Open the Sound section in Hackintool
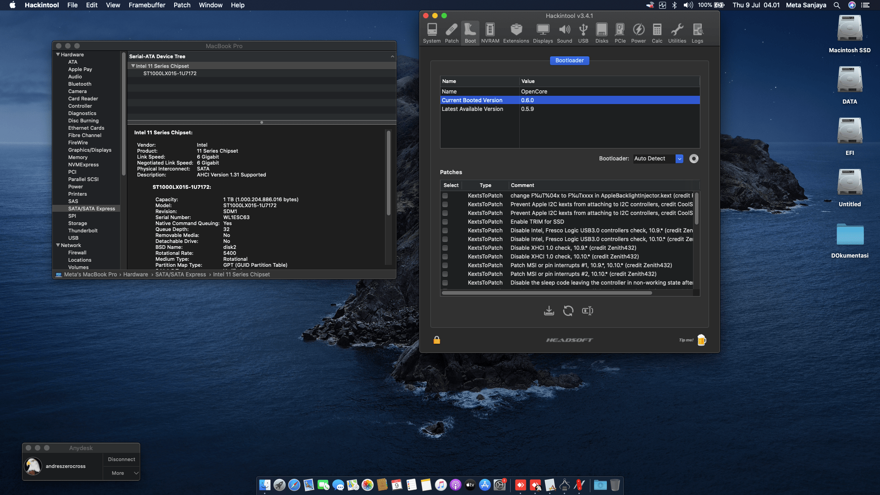Image resolution: width=880 pixels, height=495 pixels. pos(564,33)
